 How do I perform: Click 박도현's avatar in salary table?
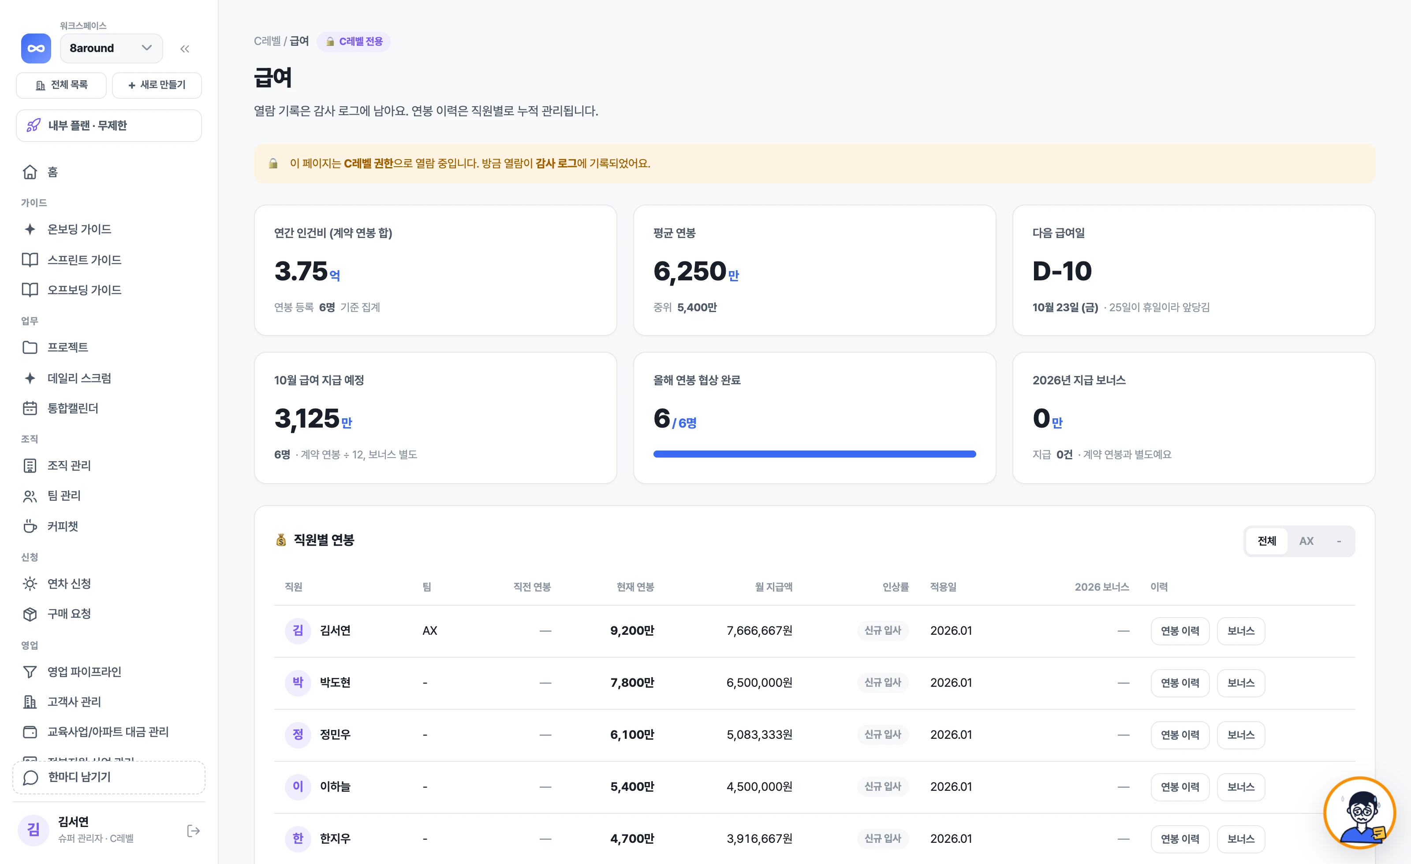tap(298, 682)
